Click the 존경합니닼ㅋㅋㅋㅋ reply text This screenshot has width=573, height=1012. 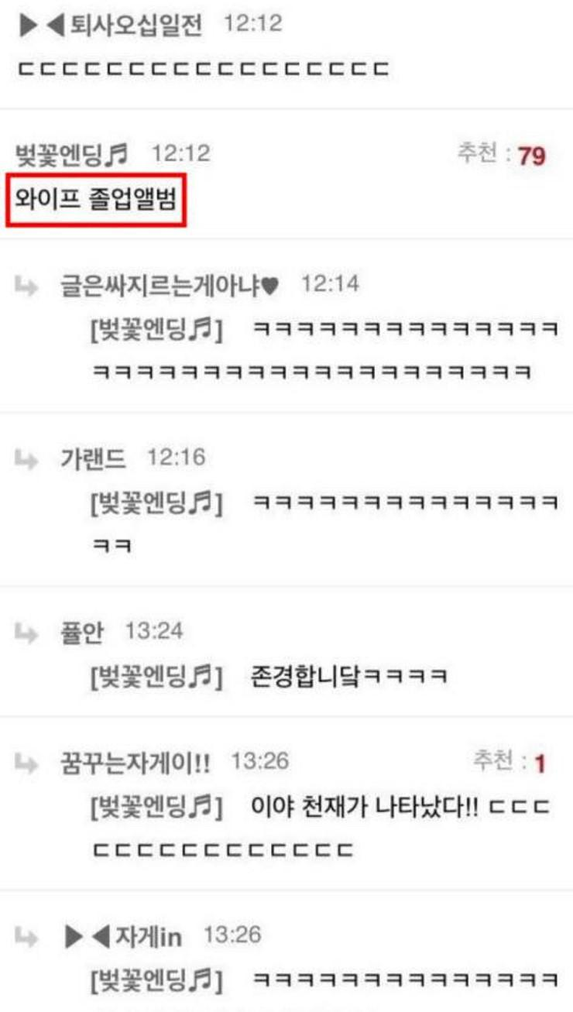click(350, 677)
